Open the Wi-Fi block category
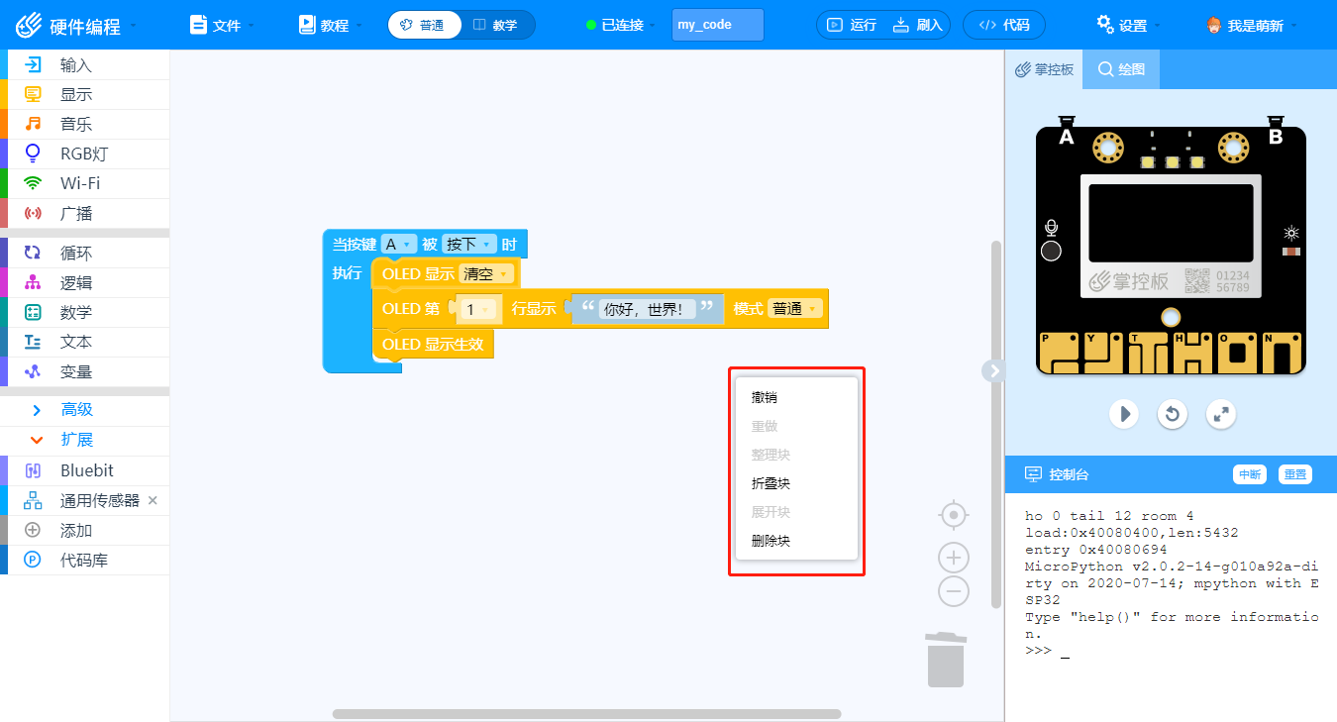Viewport: 1337px width, 722px height. [x=84, y=183]
